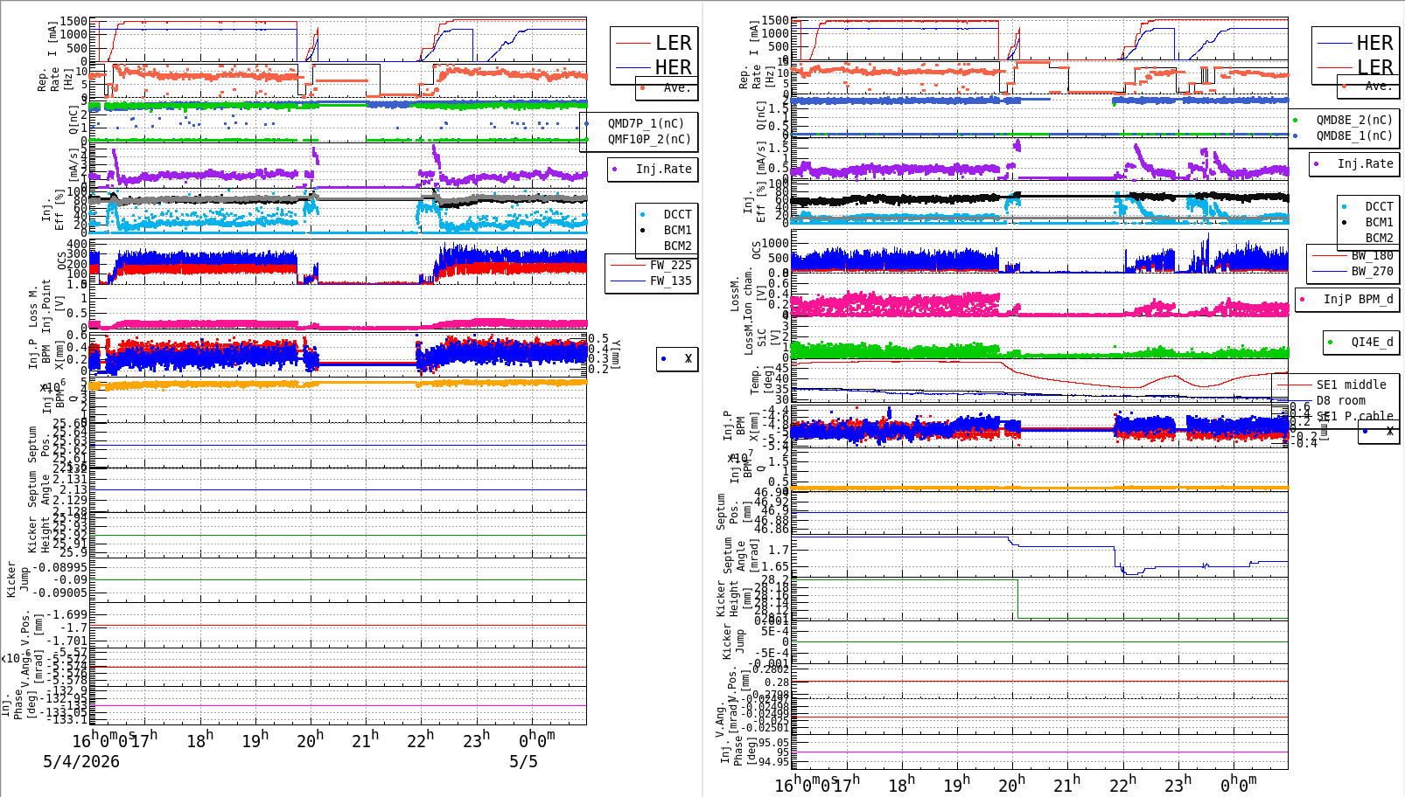Click DCCT legend entry in right panel

(x=1379, y=206)
